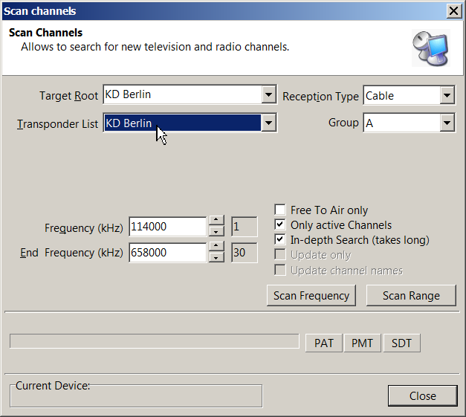Click the Frequency (kHz) input field
Viewport: 466px width, 417px height.
(x=167, y=227)
